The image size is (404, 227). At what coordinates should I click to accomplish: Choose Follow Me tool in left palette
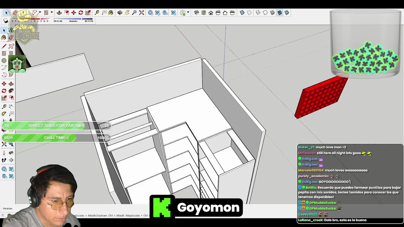[11, 91]
